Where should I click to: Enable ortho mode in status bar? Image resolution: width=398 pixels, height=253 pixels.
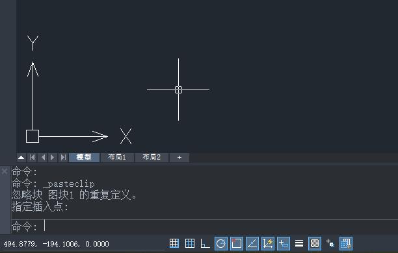click(x=205, y=243)
